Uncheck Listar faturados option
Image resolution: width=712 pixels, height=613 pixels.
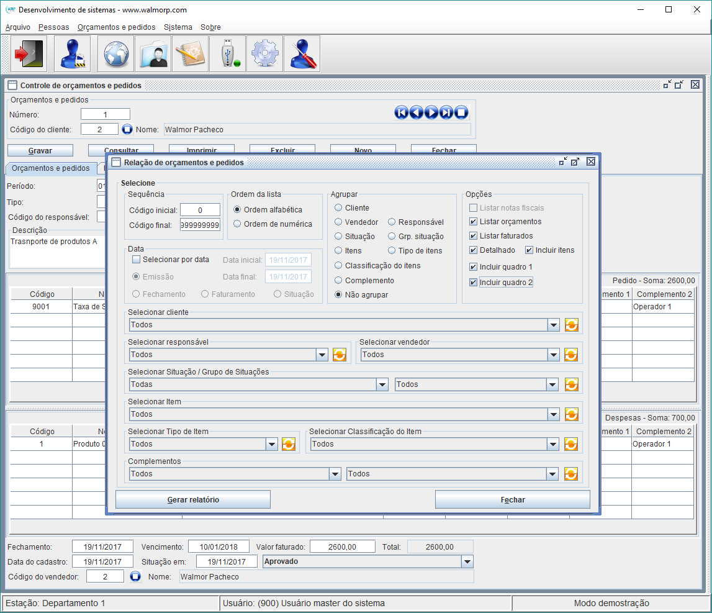[x=474, y=236]
